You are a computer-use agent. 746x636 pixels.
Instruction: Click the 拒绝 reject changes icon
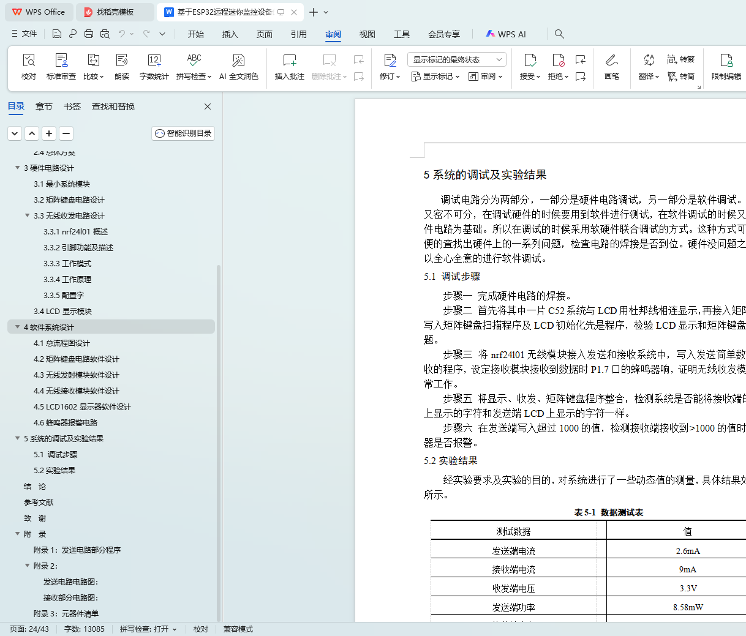[558, 60]
